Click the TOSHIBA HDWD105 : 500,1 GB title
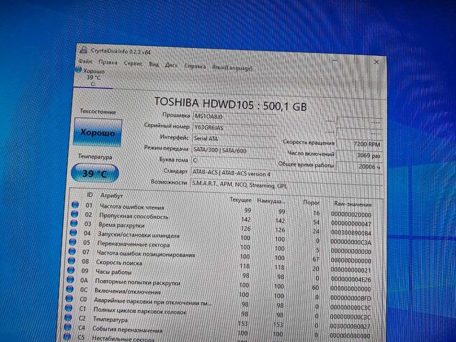This screenshot has height=342, width=456. [230, 104]
